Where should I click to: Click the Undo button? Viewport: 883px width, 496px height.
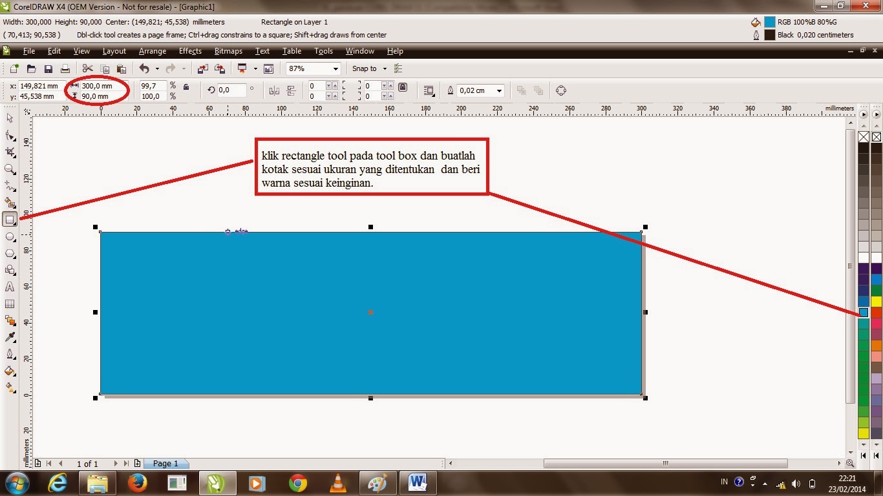pyautogui.click(x=144, y=68)
